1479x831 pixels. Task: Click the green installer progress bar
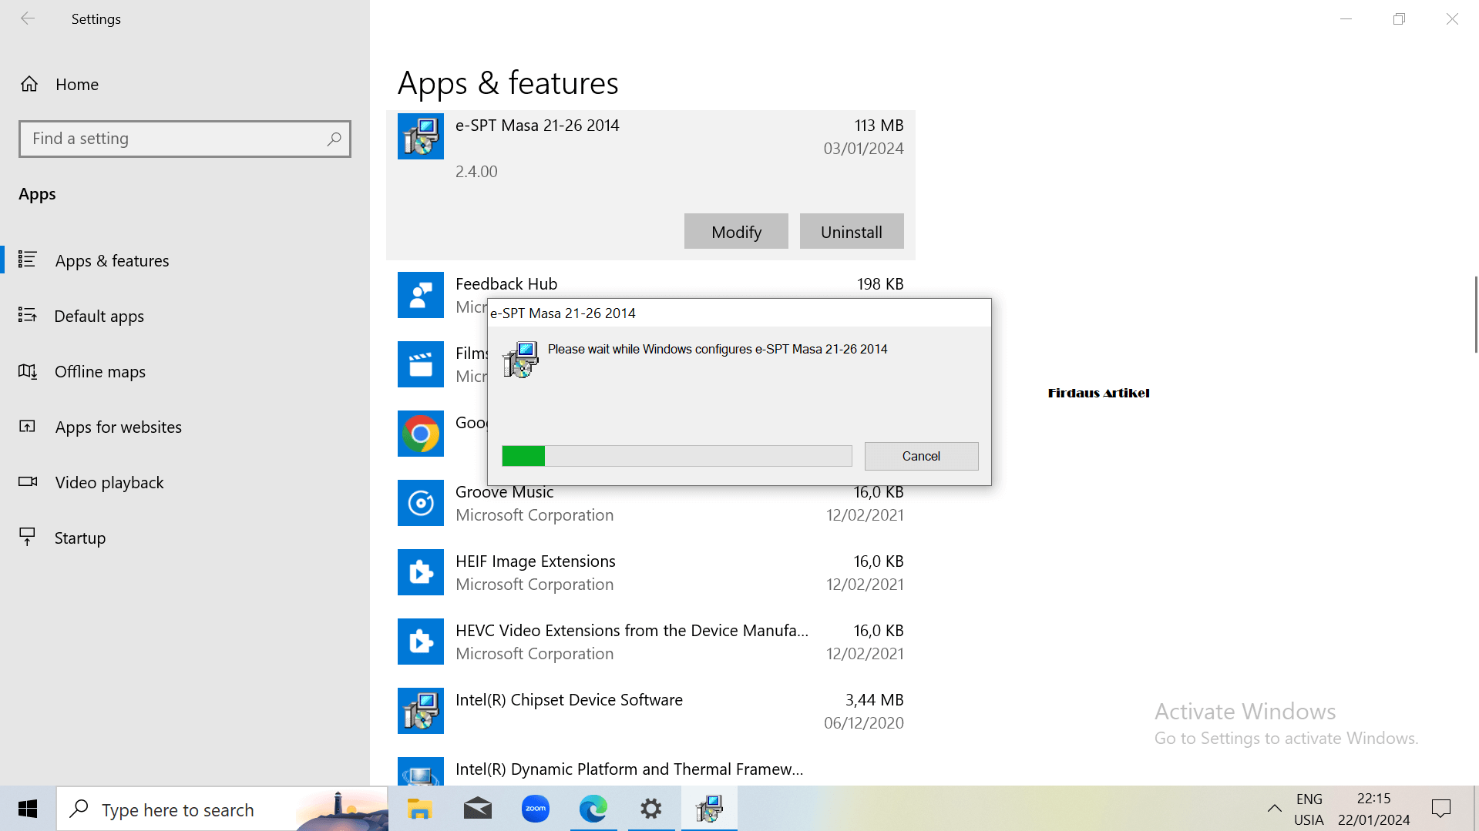pos(677,456)
